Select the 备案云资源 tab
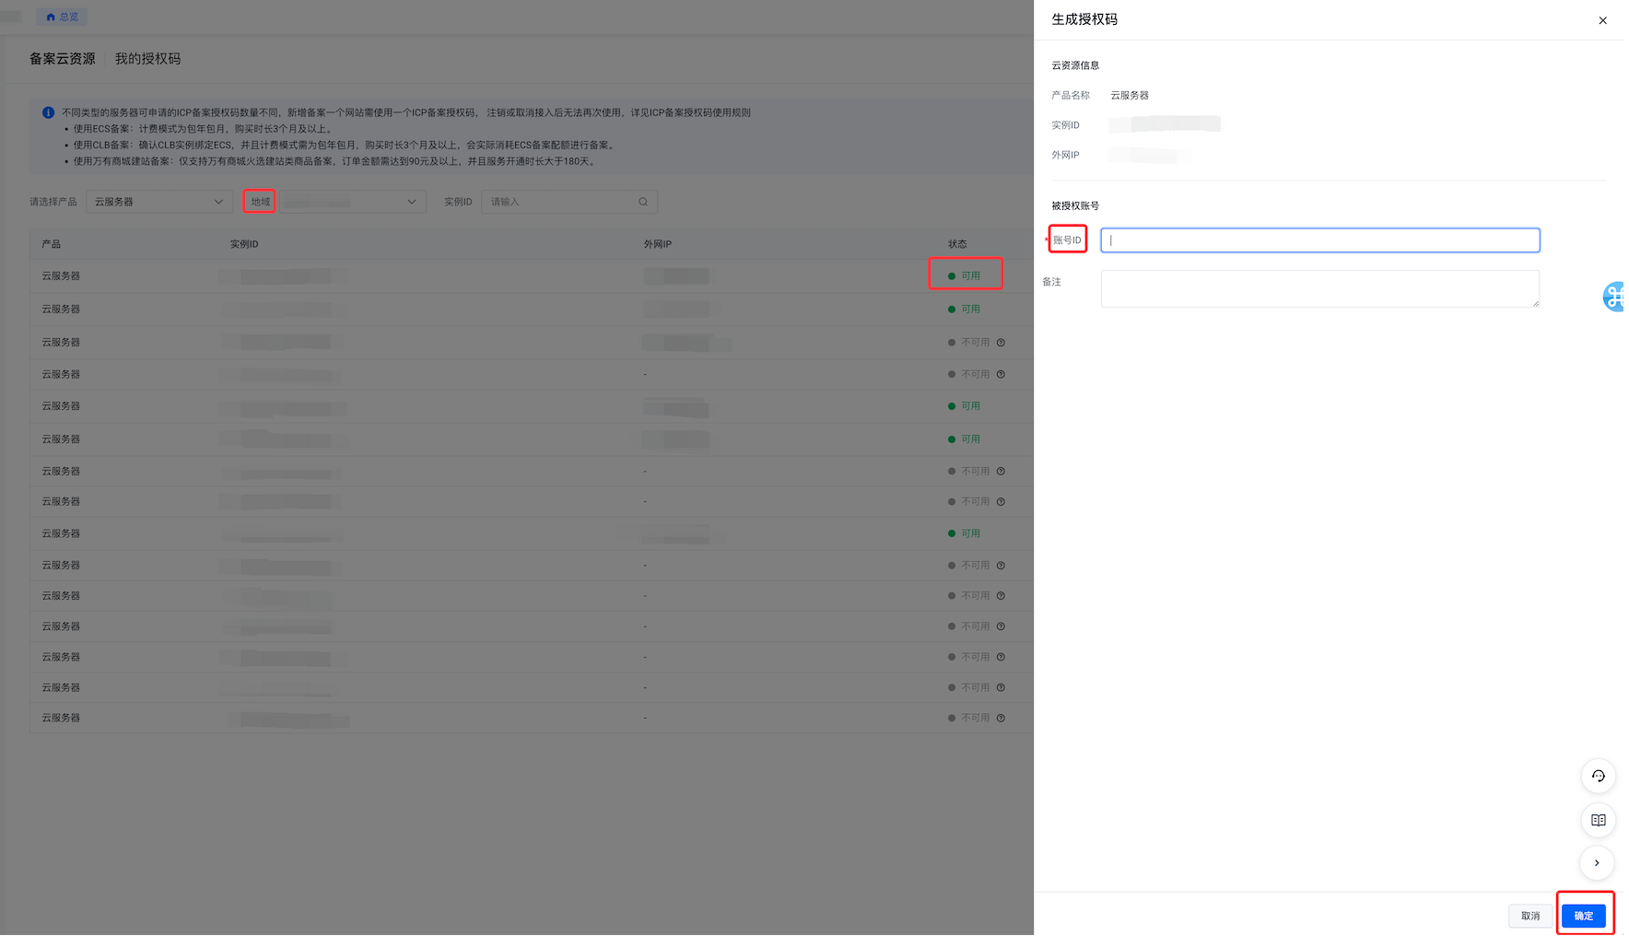 pos(63,59)
